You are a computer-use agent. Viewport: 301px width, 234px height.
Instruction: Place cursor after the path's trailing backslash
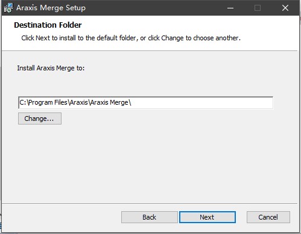(131, 102)
